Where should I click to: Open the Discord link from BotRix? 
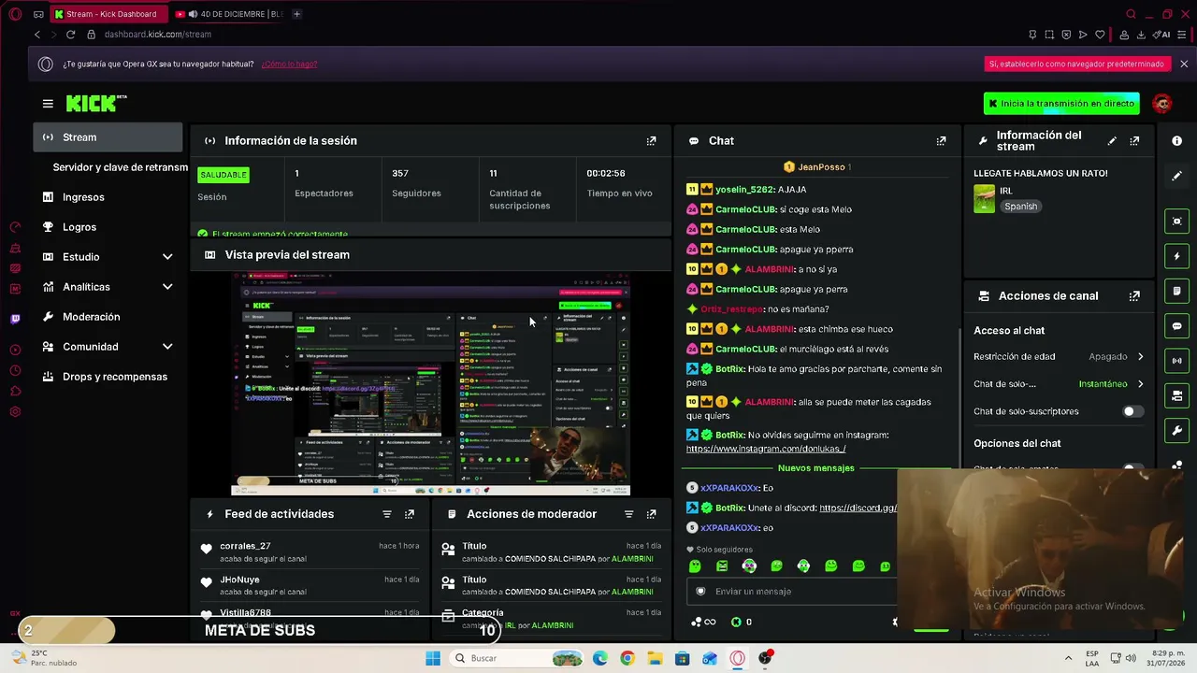[x=858, y=508]
